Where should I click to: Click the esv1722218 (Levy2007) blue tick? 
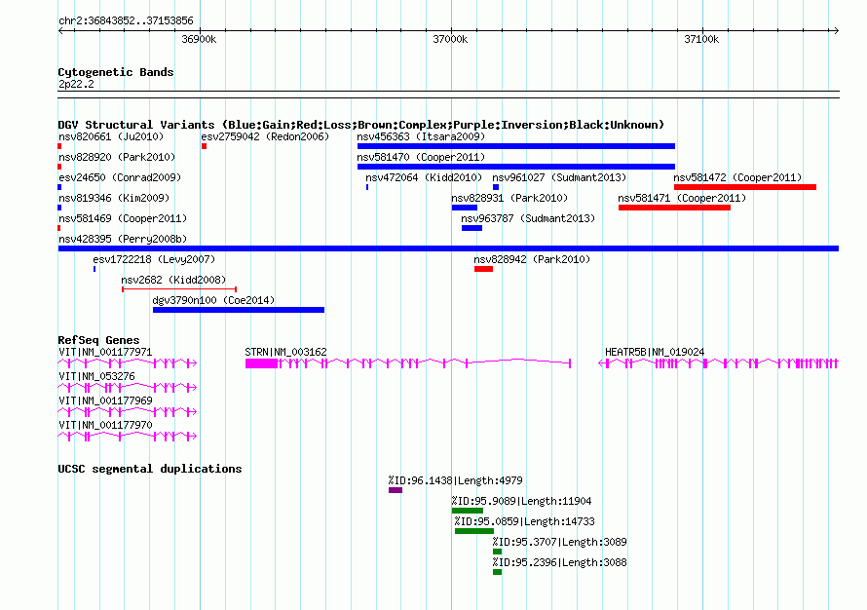tap(94, 269)
